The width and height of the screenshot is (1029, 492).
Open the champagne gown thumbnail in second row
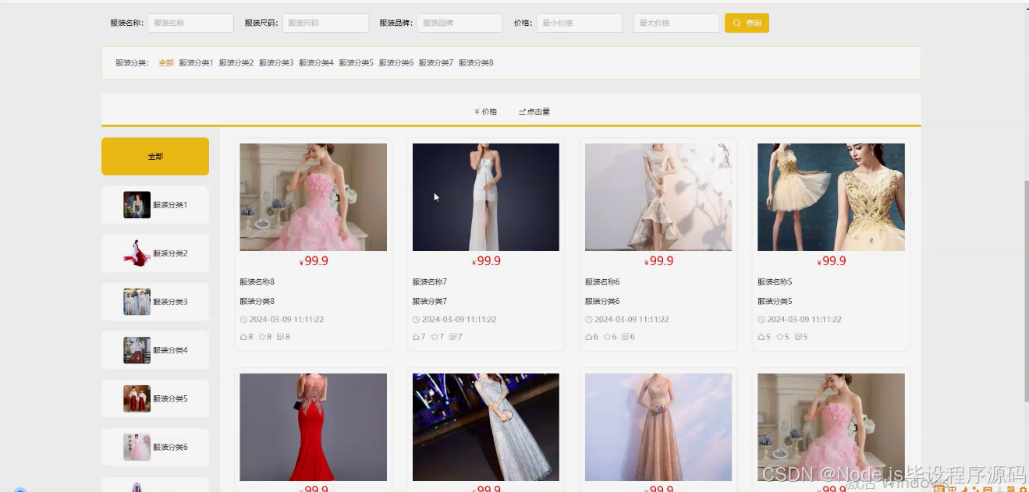click(x=658, y=427)
